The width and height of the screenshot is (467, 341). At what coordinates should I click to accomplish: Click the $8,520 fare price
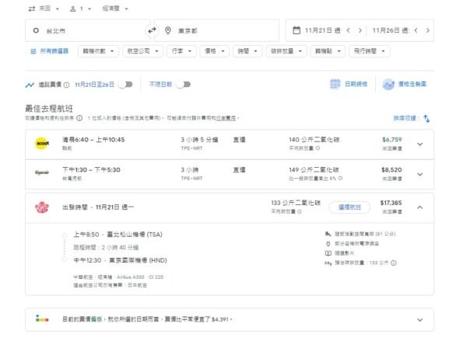coord(392,170)
